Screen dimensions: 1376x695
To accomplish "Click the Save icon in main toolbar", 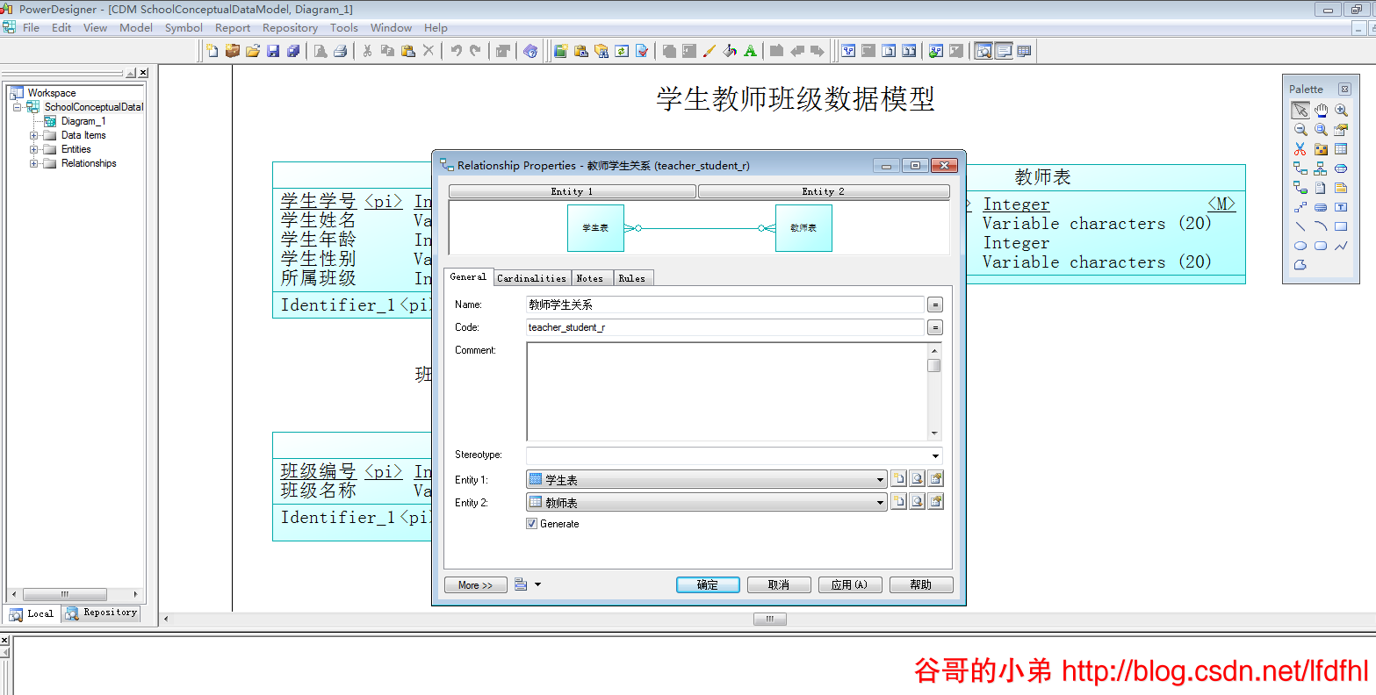I will tap(273, 51).
